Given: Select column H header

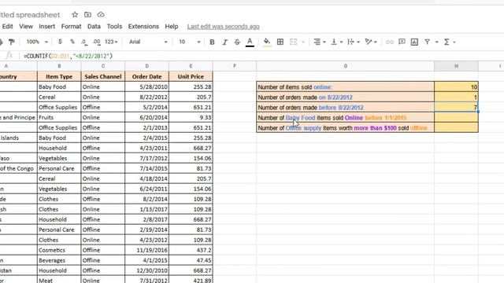Looking at the screenshot, I should point(456,66).
